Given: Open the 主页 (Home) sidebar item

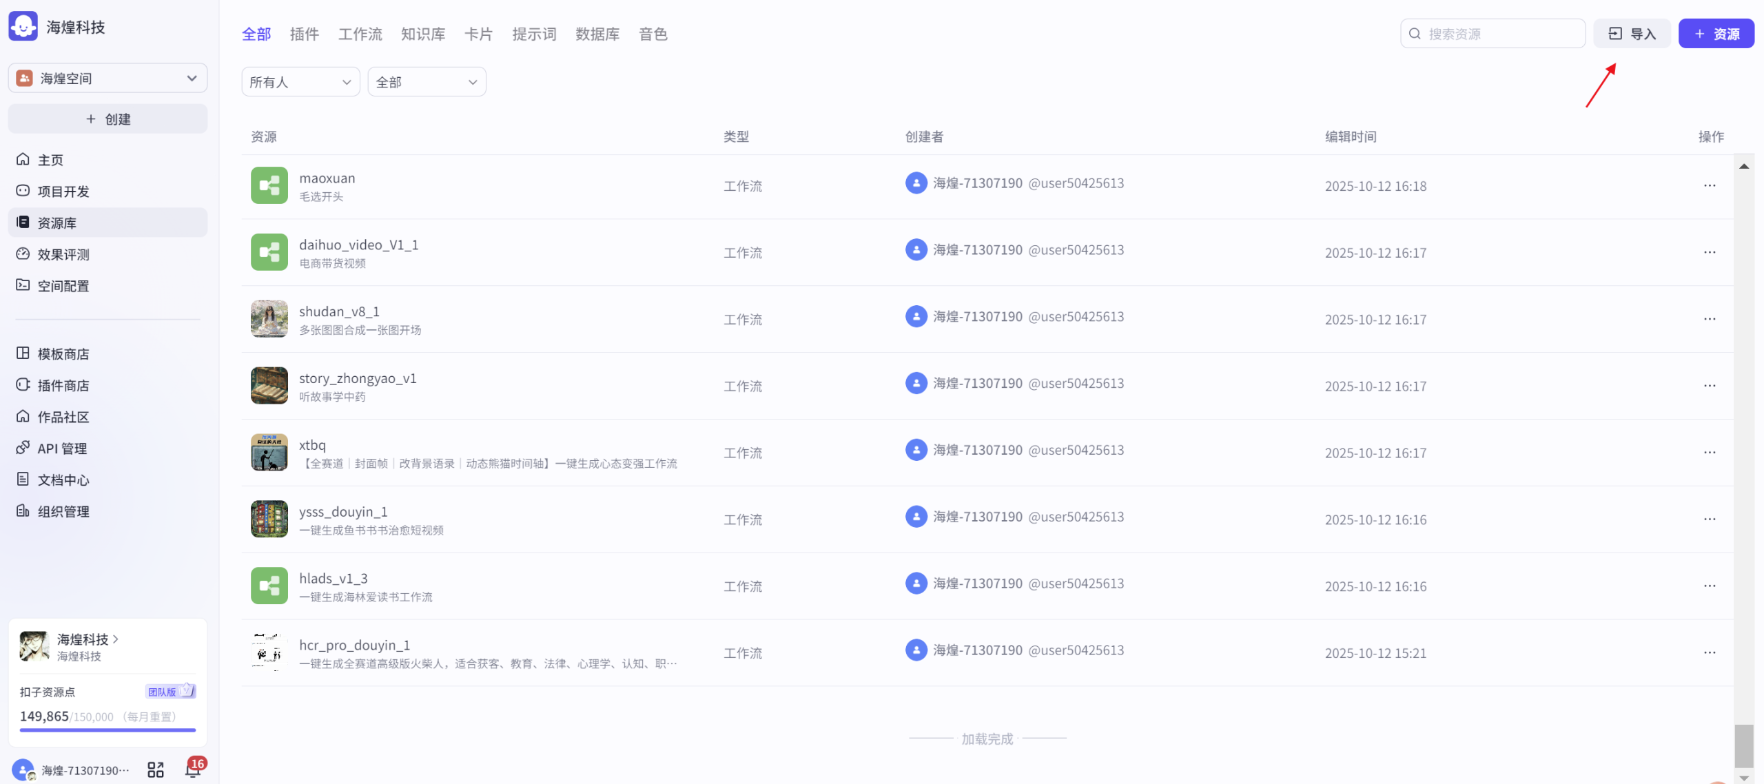Looking at the screenshot, I should click(x=50, y=159).
